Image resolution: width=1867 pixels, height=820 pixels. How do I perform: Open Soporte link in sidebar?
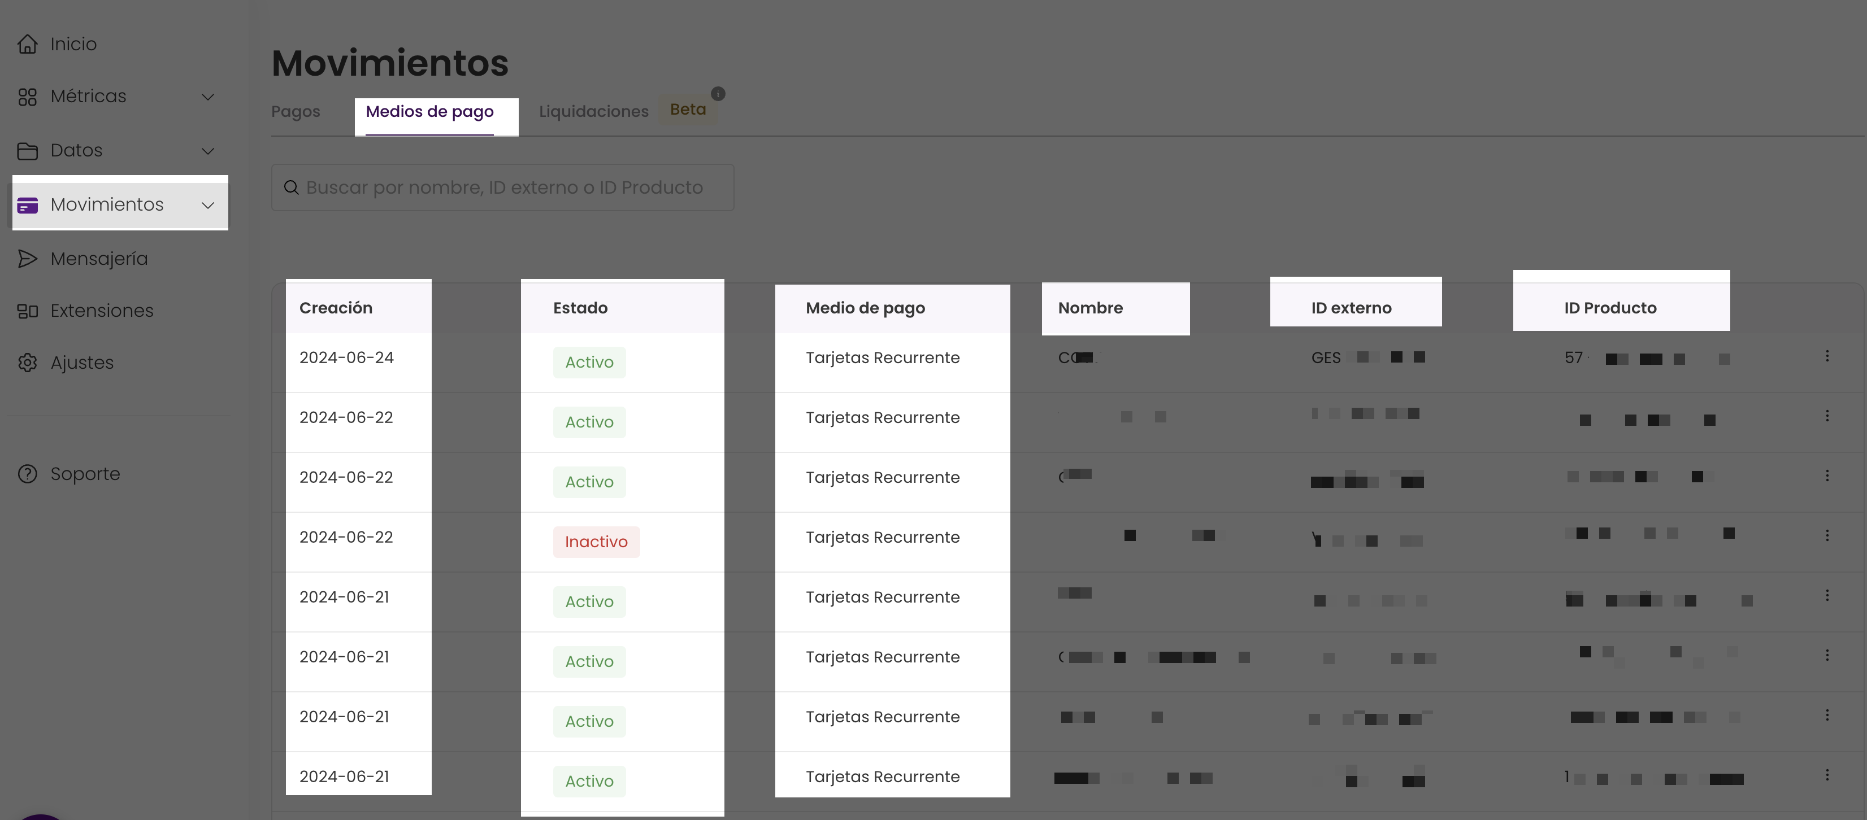(85, 474)
